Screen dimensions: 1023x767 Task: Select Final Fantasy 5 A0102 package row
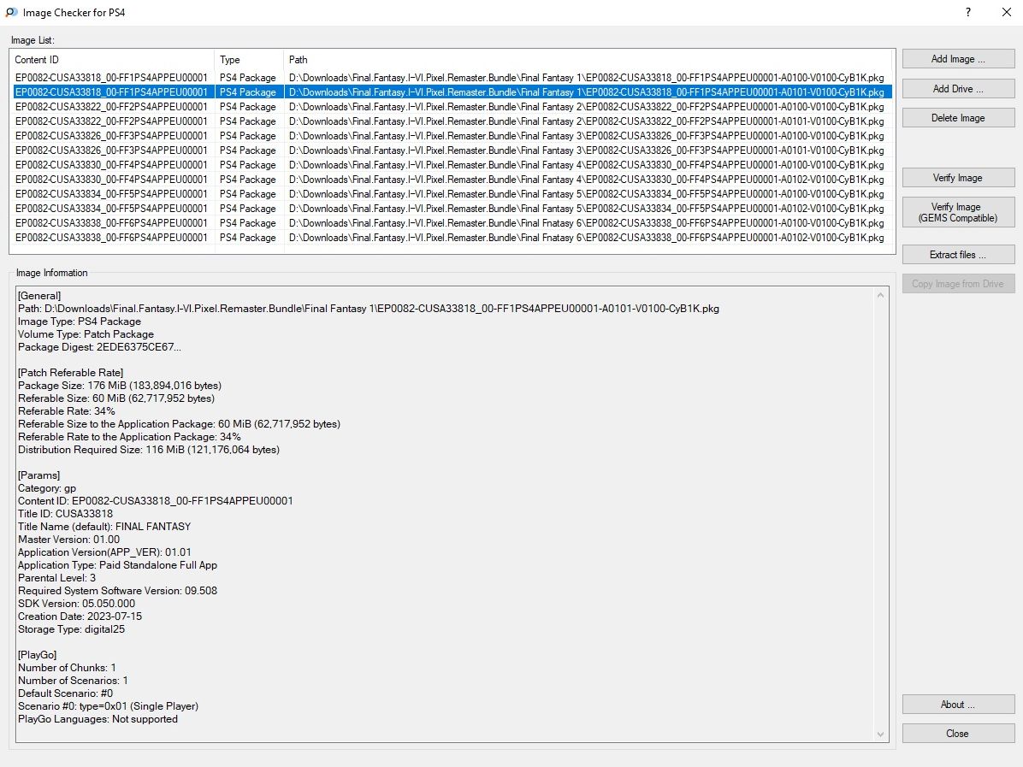pos(452,209)
